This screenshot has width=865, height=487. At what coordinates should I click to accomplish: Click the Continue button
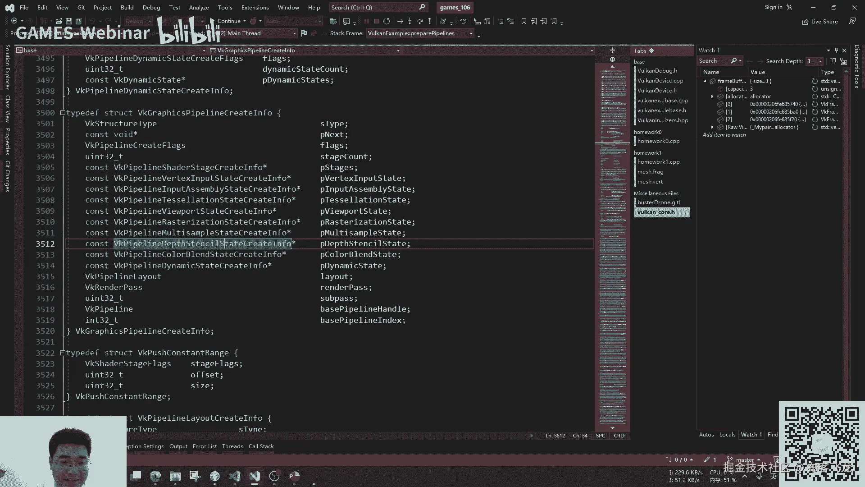click(x=229, y=21)
